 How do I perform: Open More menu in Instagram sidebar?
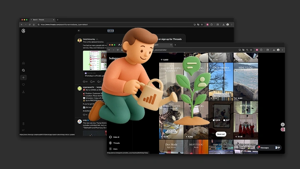tap(113, 149)
